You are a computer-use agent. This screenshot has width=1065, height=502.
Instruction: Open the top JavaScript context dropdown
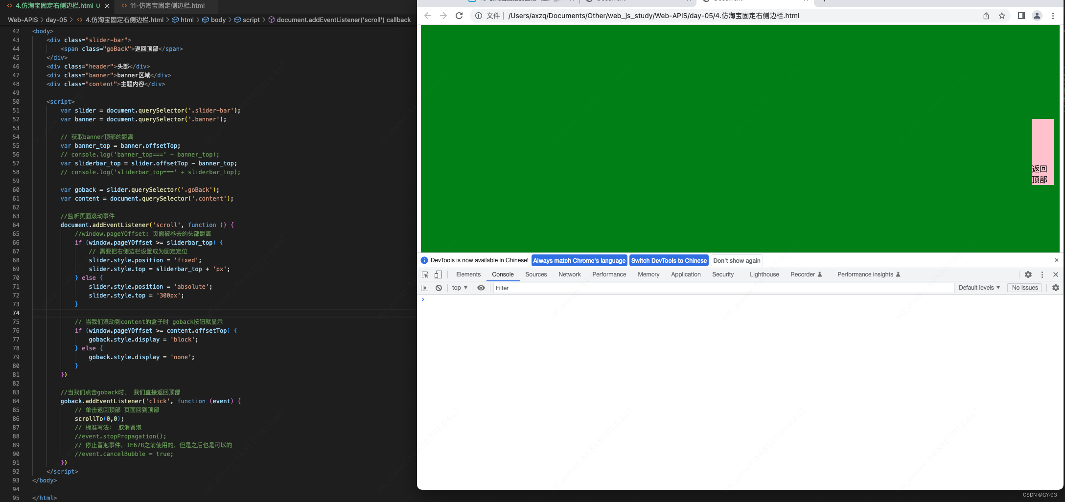pyautogui.click(x=460, y=288)
